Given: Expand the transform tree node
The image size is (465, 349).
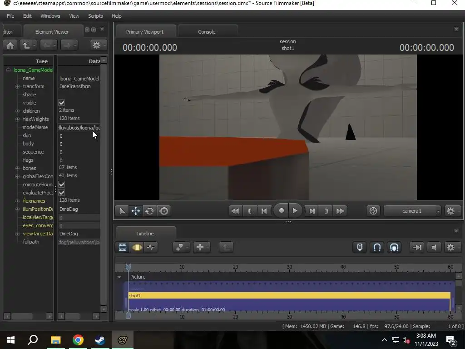Looking at the screenshot, I should click(x=18, y=86).
